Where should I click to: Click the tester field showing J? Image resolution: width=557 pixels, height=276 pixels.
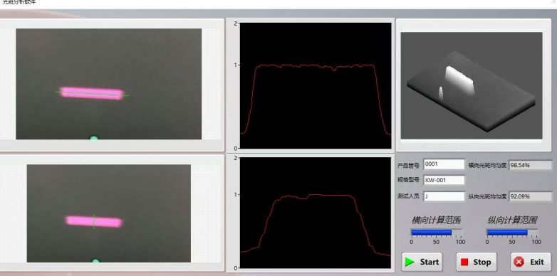444,196
